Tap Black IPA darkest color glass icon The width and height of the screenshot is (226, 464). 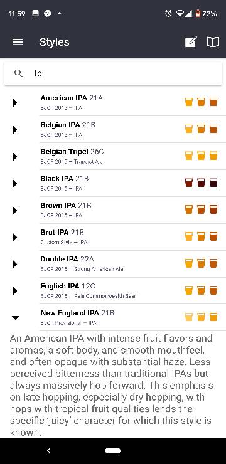(x=213, y=182)
